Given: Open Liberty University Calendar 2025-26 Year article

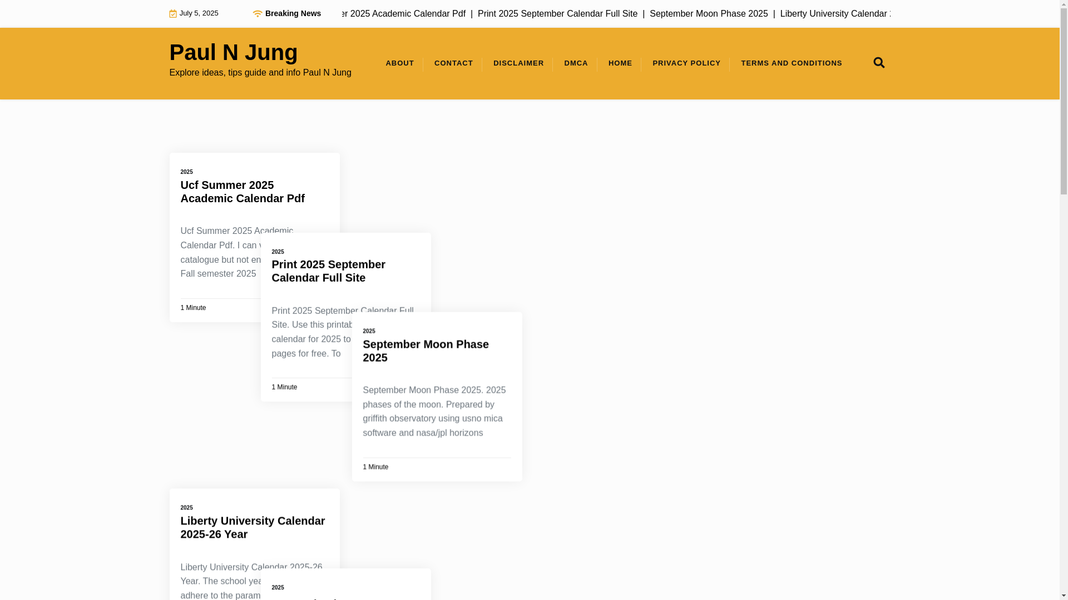Looking at the screenshot, I should coord(253,527).
